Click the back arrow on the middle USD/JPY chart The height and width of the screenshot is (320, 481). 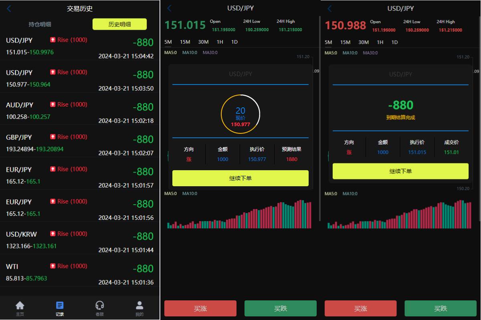(x=168, y=8)
